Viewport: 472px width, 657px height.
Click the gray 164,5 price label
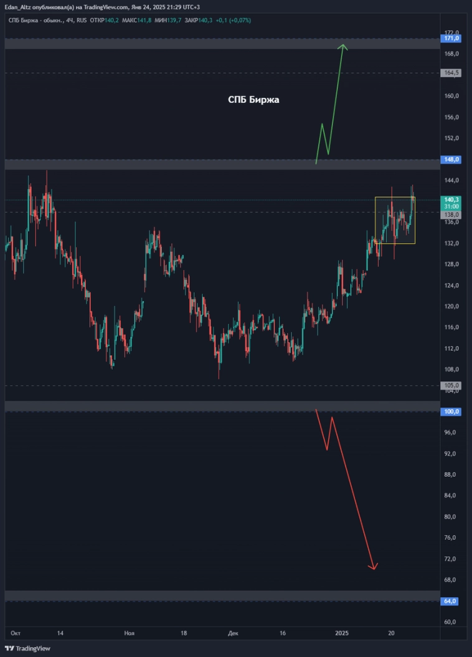click(451, 73)
